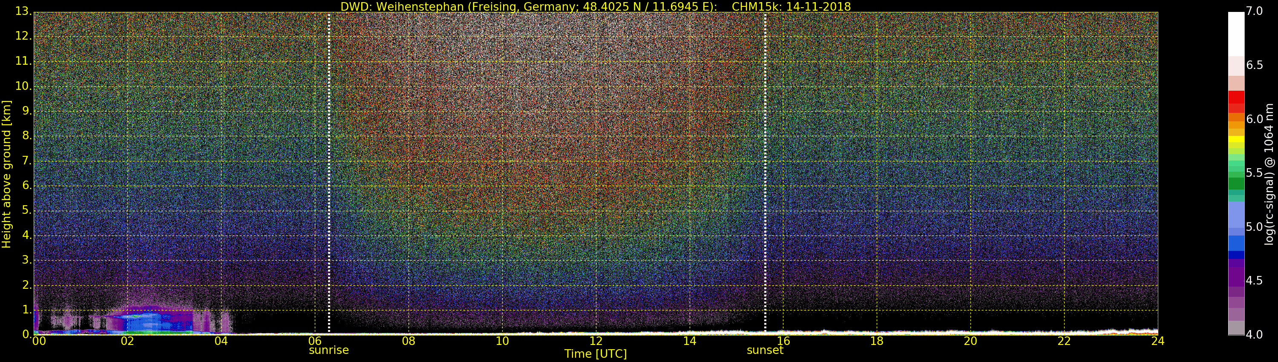Select the 24 tick at the end of the time axis
The image size is (1278, 362).
coord(1157,341)
